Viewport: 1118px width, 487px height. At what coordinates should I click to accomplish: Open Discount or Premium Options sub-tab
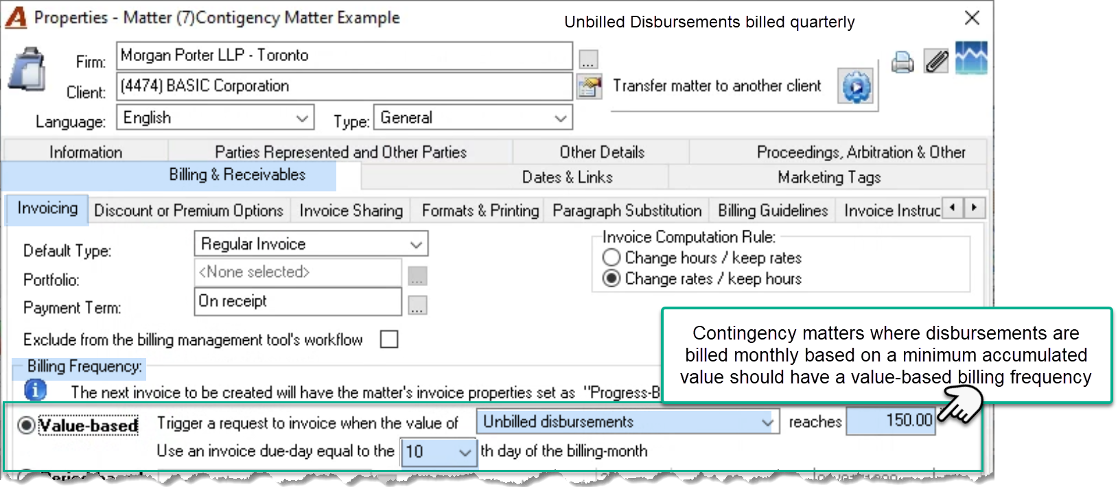189,211
